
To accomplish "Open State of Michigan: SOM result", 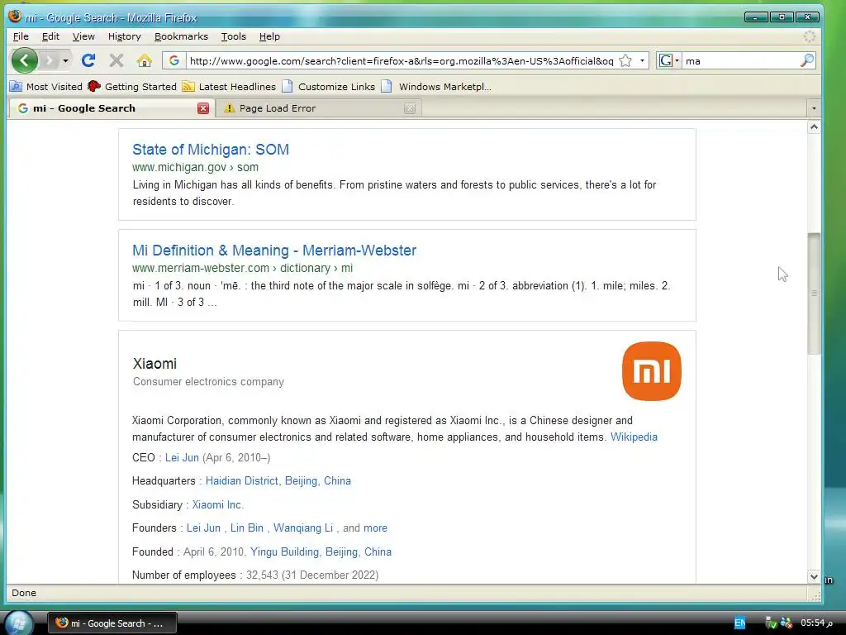I will click(x=211, y=150).
